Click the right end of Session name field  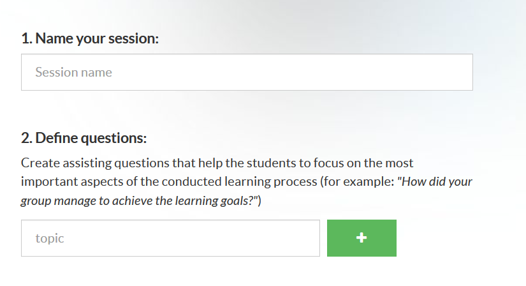[459, 72]
